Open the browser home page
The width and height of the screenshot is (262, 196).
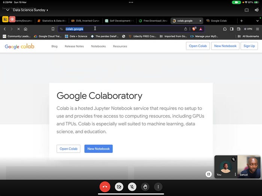pyautogui.click(x=25, y=29)
